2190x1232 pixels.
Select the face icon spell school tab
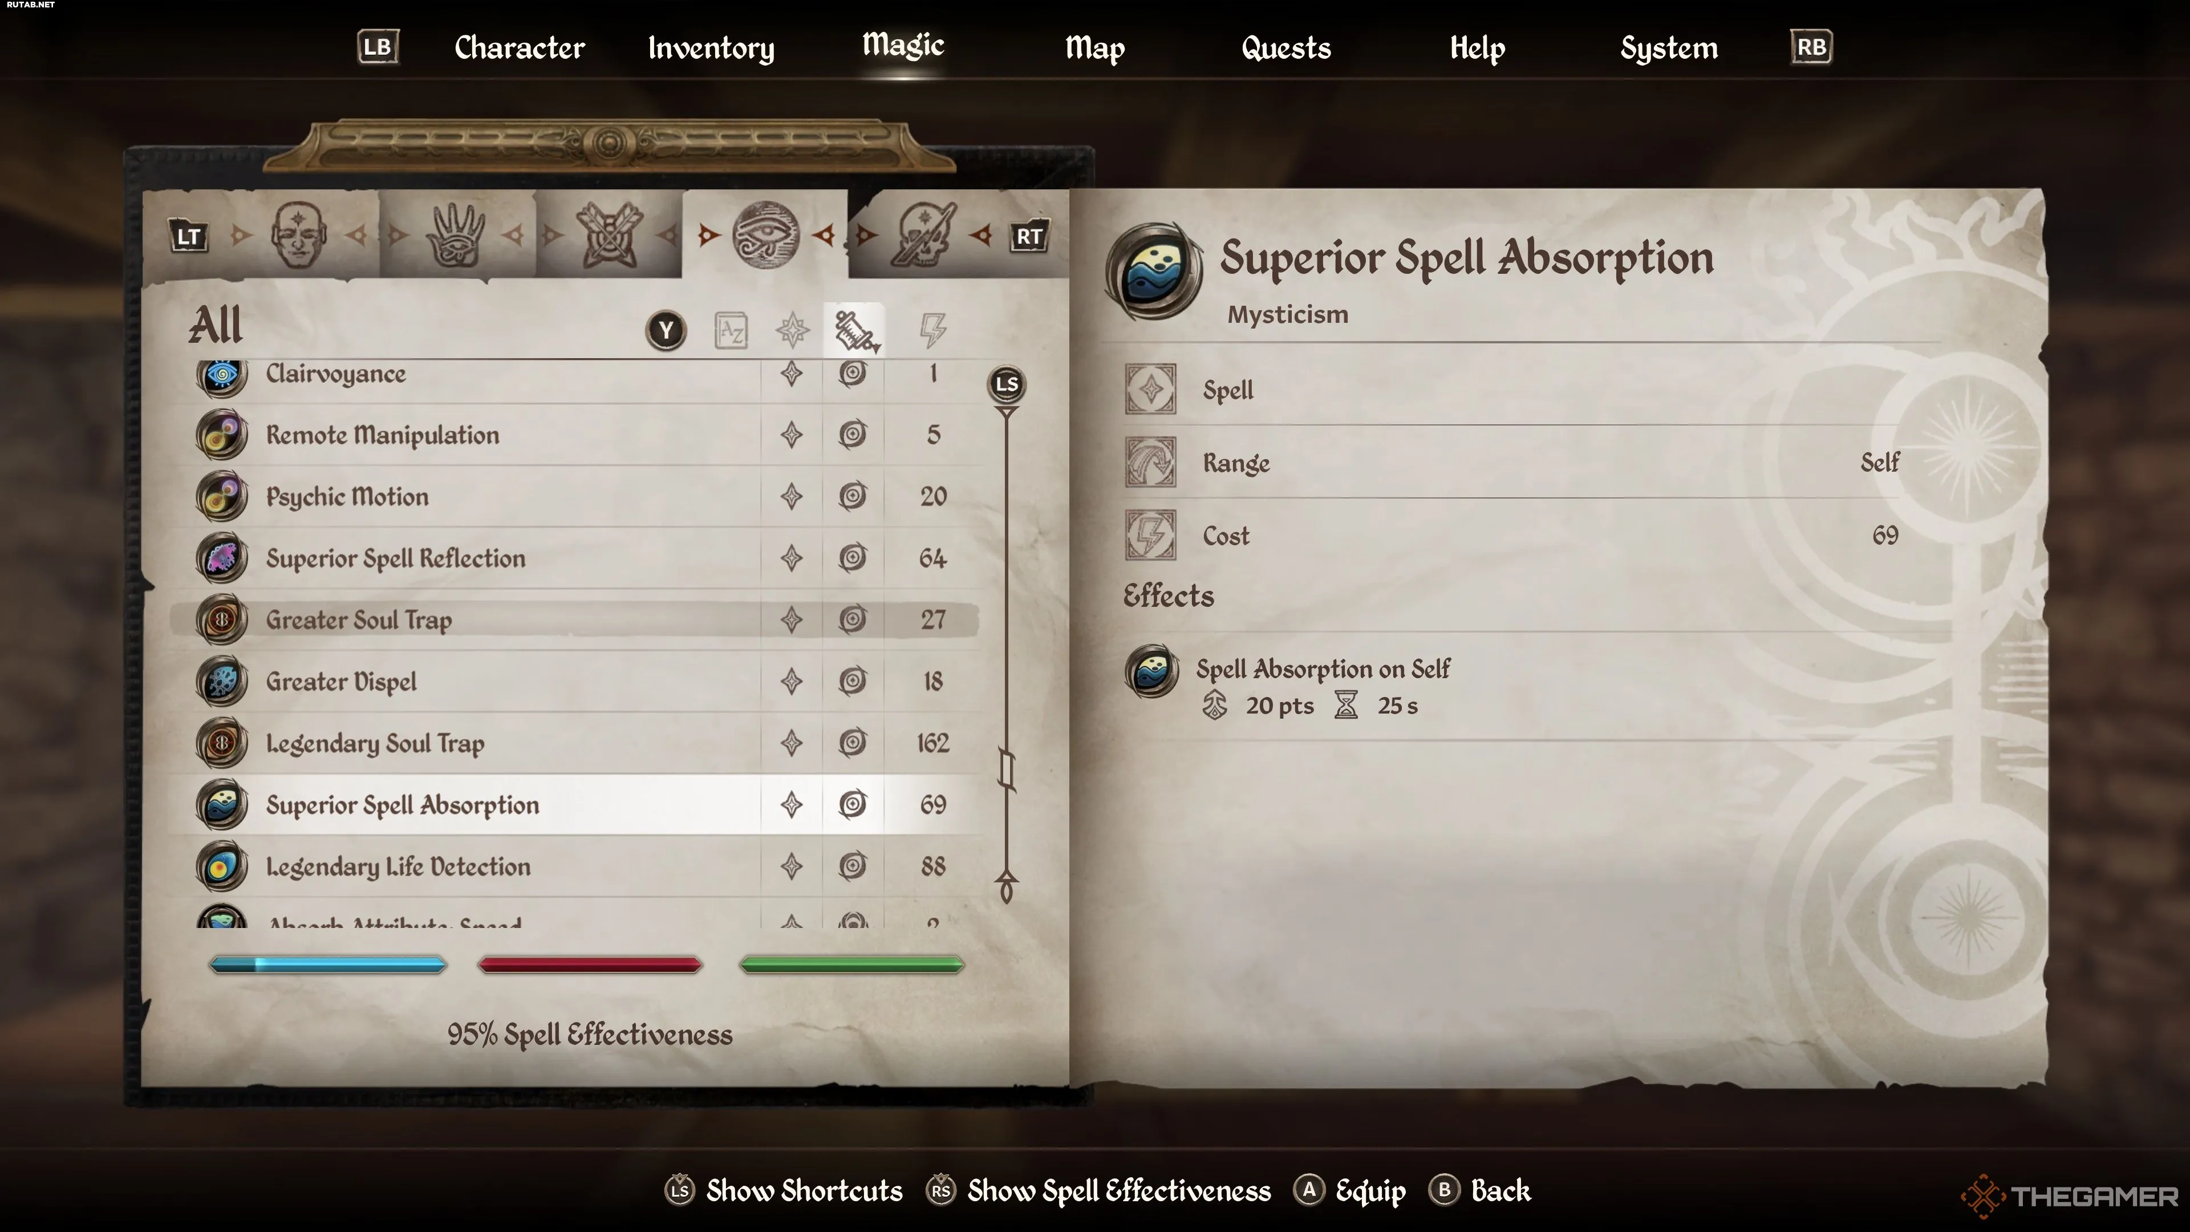tap(298, 236)
